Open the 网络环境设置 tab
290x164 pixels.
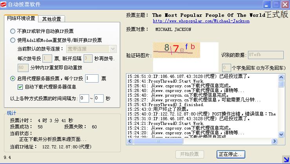pos(21,19)
